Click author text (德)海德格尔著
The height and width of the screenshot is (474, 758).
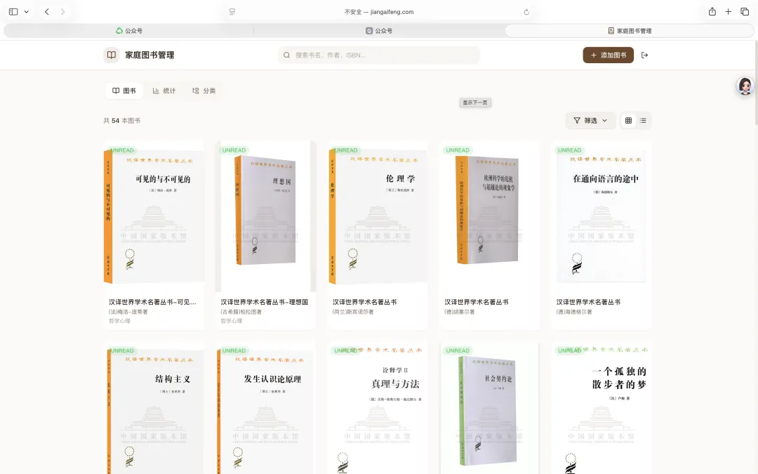pyautogui.click(x=574, y=312)
